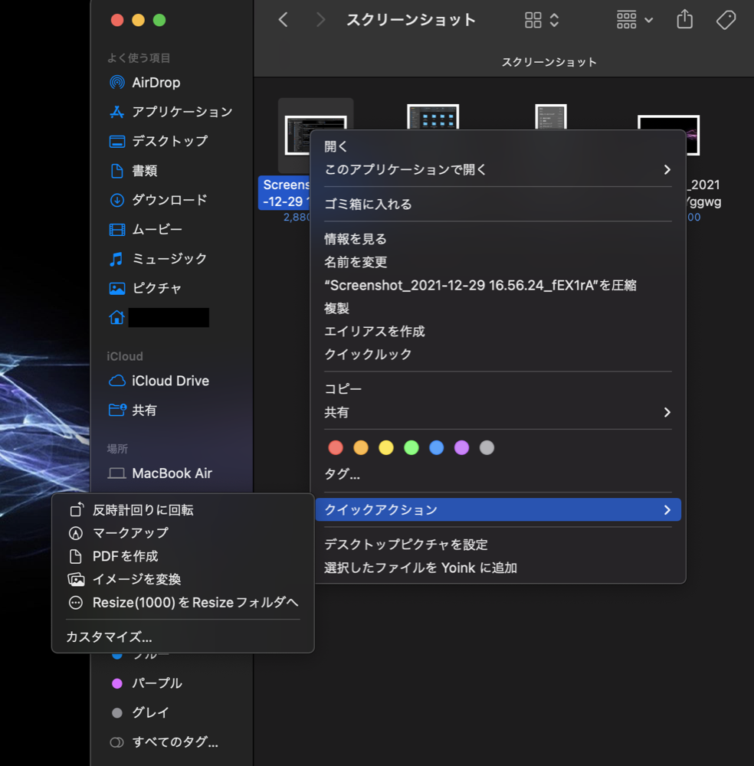Choose ゴミ箱に入れる from the context menu
754x766 pixels.
tap(498, 205)
